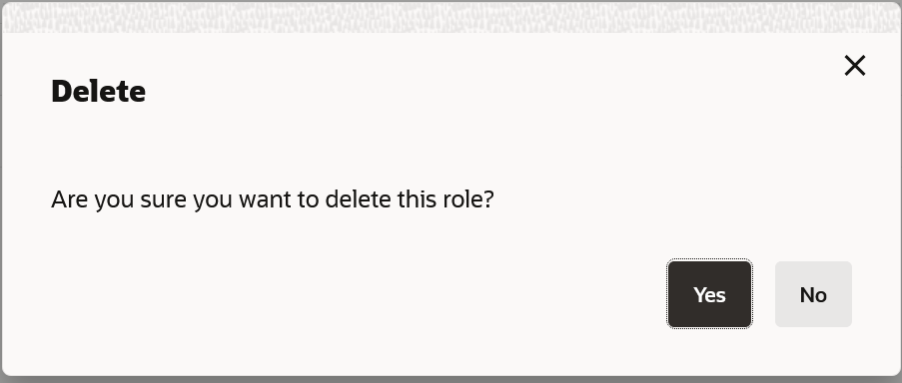Click the cross icon at dialog corner
The width and height of the screenshot is (902, 383).
(x=855, y=66)
